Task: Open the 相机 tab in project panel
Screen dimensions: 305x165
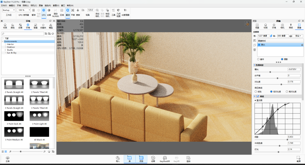Action: pyautogui.click(x=282, y=26)
